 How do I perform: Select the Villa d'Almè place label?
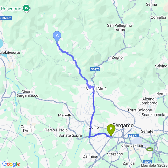pyautogui.click(x=96, y=89)
